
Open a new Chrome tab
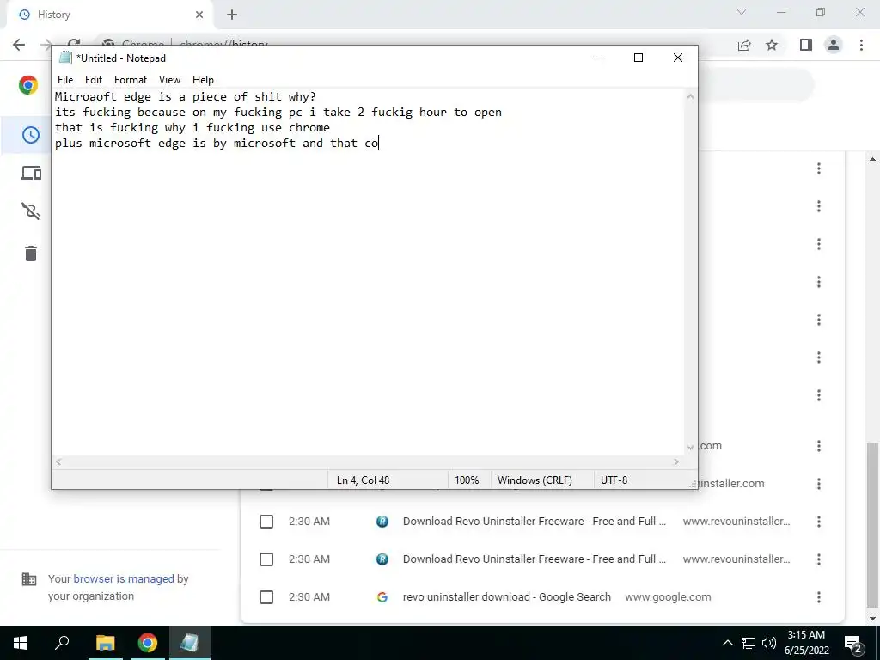tap(232, 15)
